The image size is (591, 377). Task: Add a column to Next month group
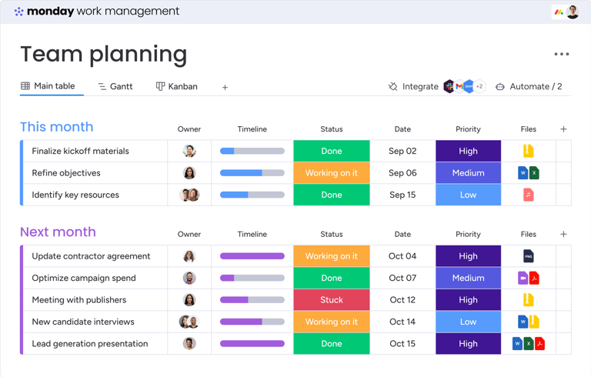[x=563, y=234]
